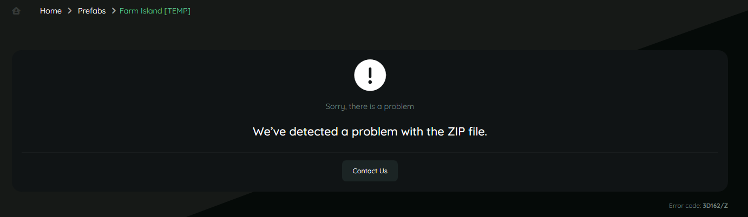Click the home icon in the top-left corner
This screenshot has height=217, width=748.
(16, 11)
